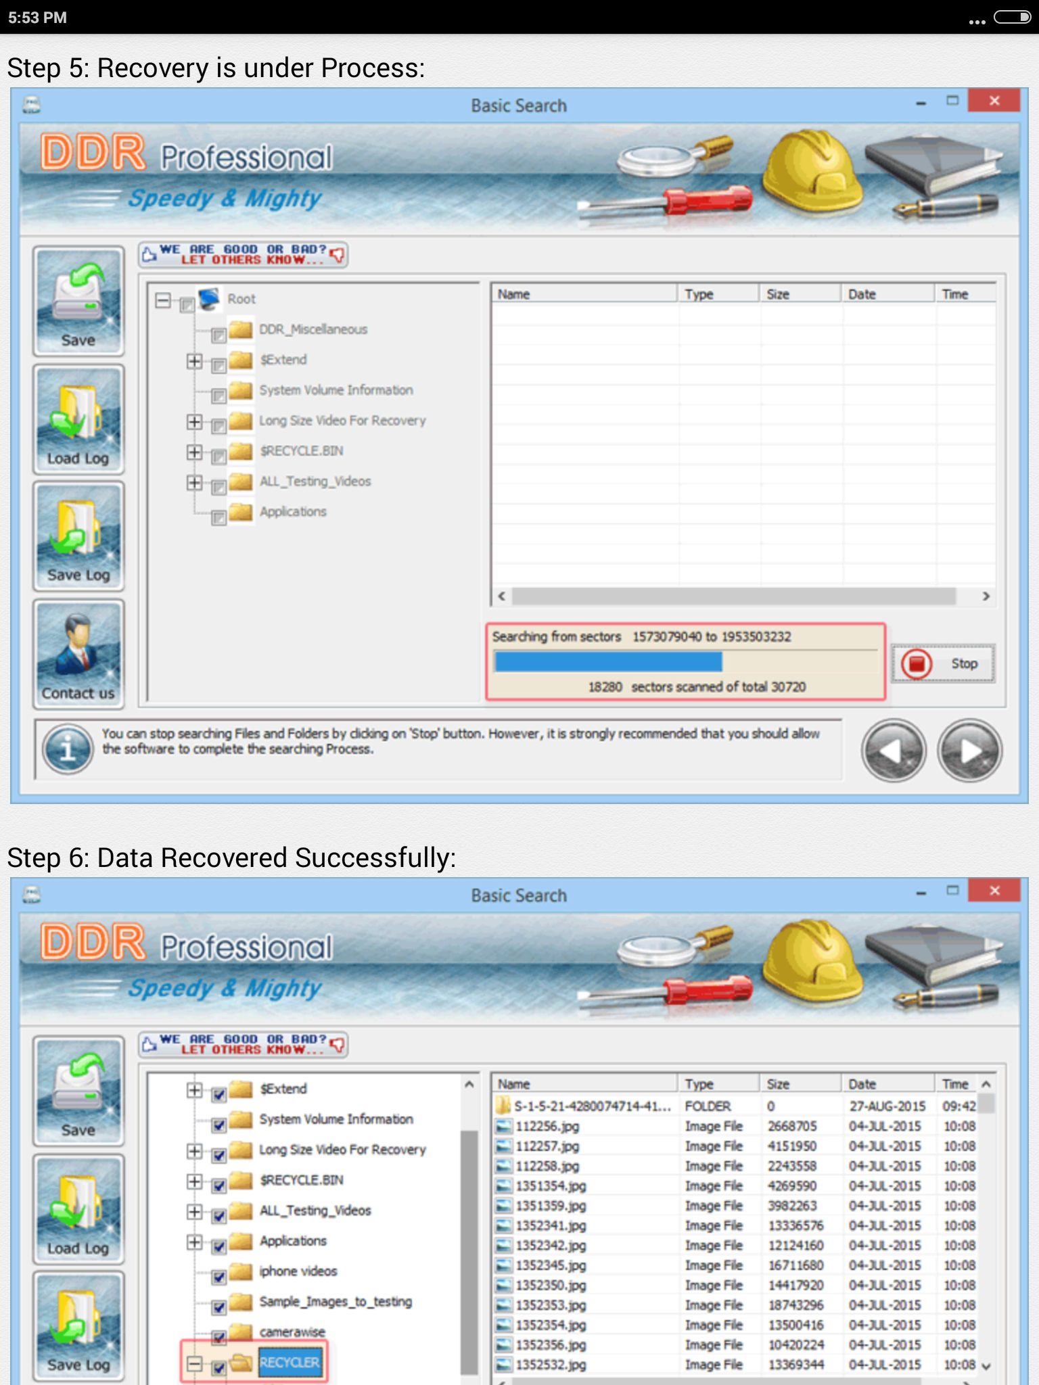Sort by Time column in Step 6 list

pos(956,1083)
